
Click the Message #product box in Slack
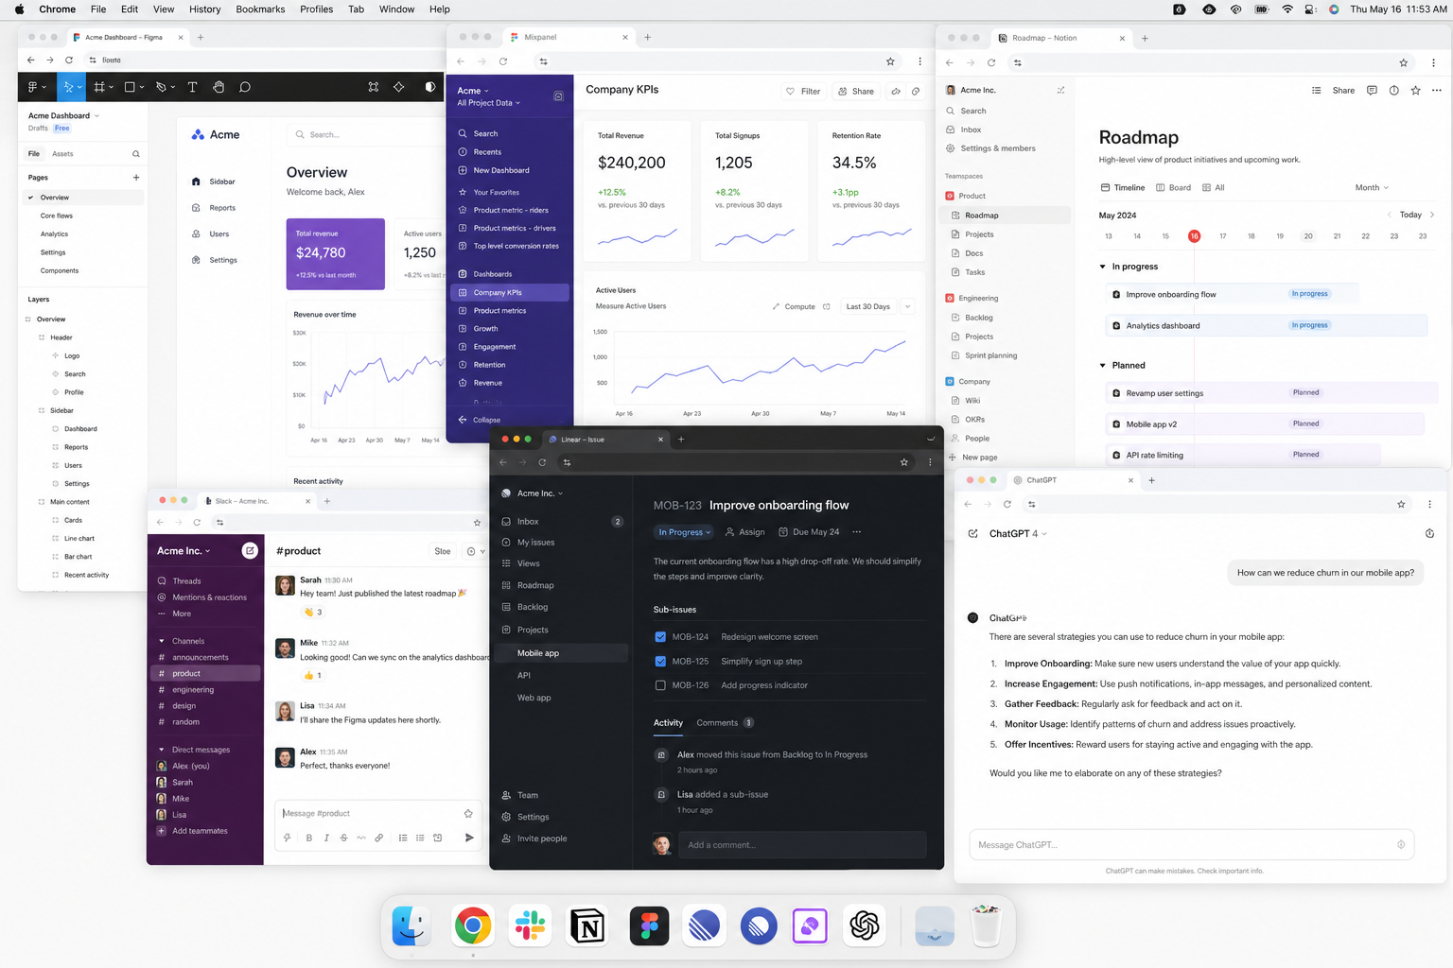pos(376,813)
